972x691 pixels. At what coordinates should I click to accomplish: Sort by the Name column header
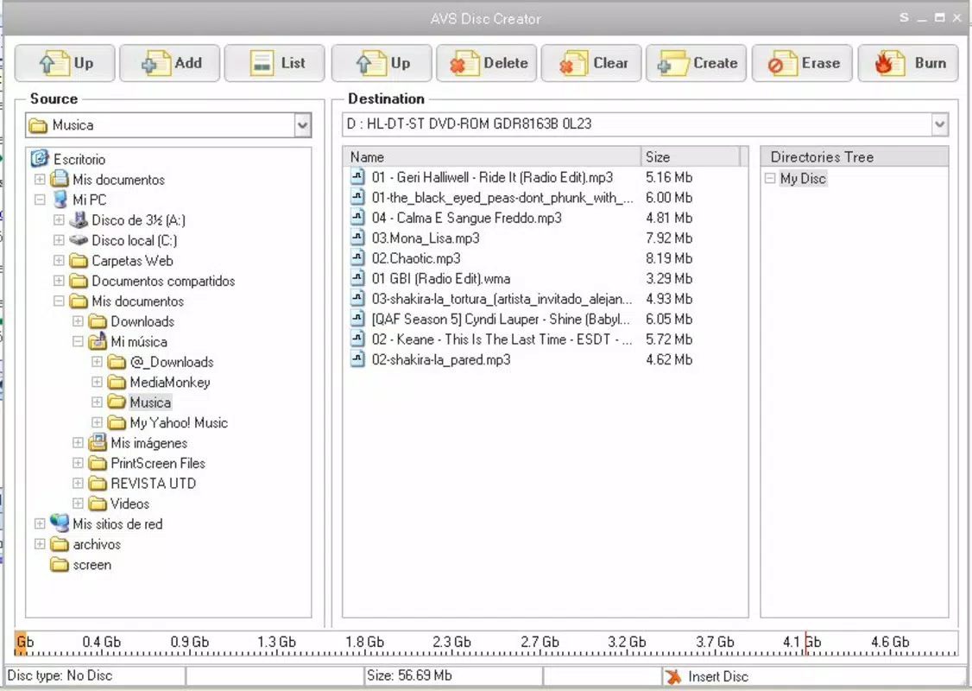tap(491, 157)
